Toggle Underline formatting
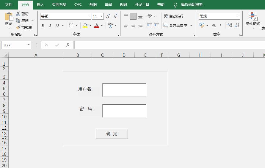 pyautogui.click(x=57, y=25)
